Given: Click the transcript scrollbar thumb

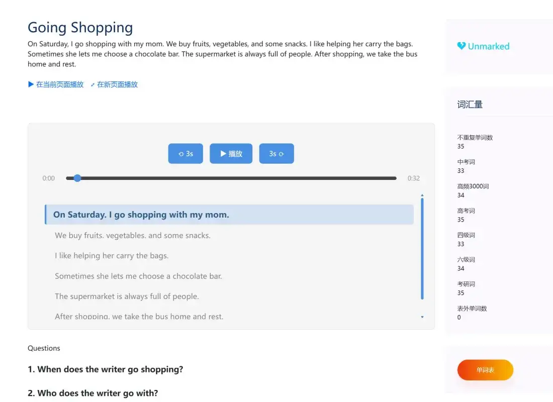Looking at the screenshot, I should [422, 249].
